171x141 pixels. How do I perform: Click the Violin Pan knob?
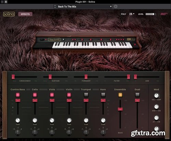click(x=69, y=120)
